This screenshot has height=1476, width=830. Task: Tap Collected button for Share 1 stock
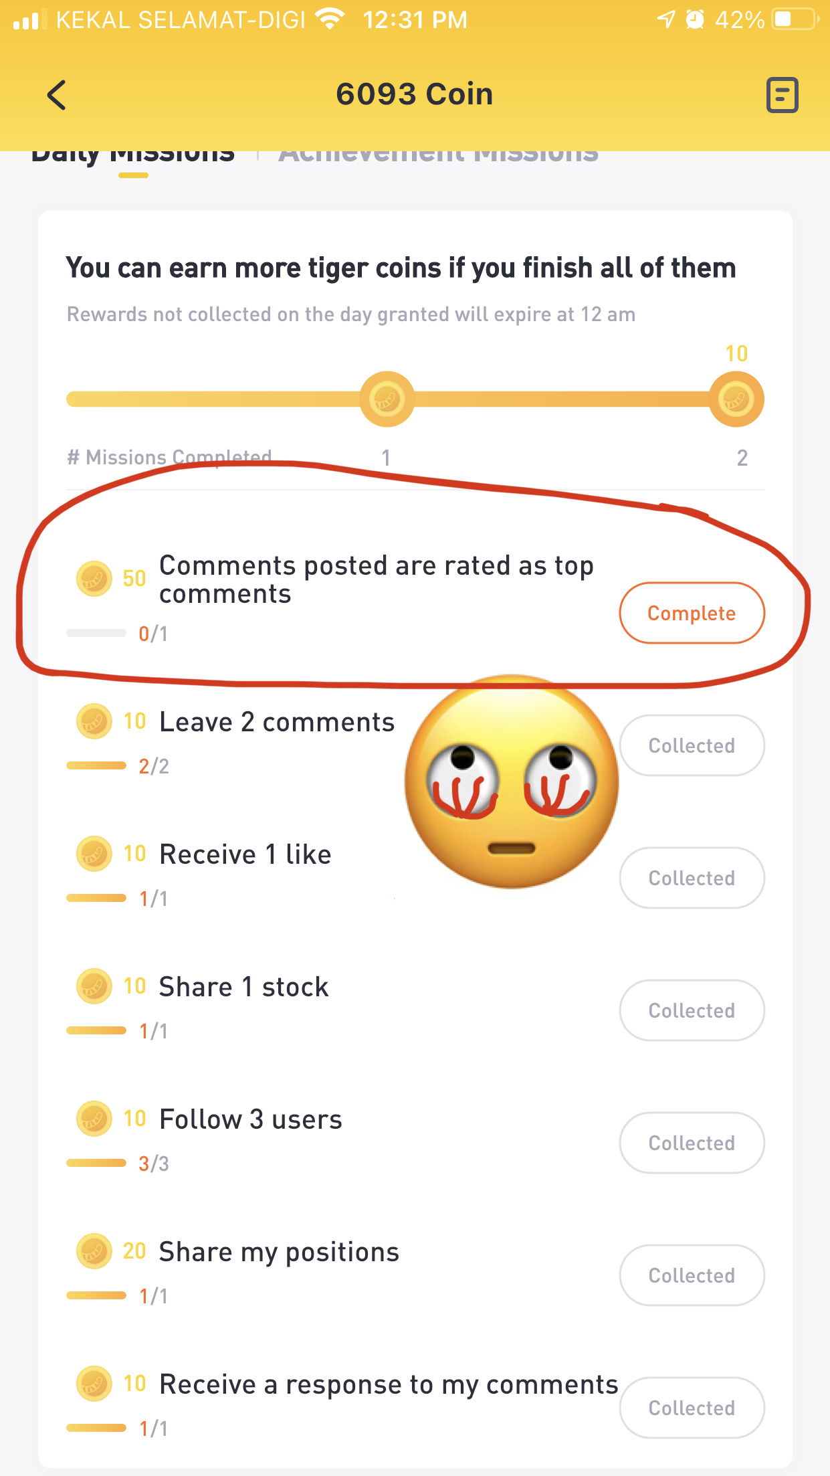point(692,1010)
